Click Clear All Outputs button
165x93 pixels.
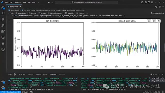click(x=55, y=13)
